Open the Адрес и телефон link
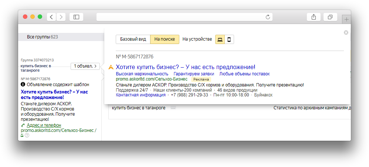The width and height of the screenshot is (369, 167). point(44,125)
